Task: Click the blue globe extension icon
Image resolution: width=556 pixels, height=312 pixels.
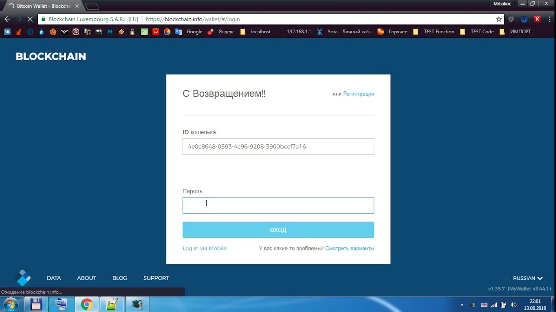Action: [524, 19]
